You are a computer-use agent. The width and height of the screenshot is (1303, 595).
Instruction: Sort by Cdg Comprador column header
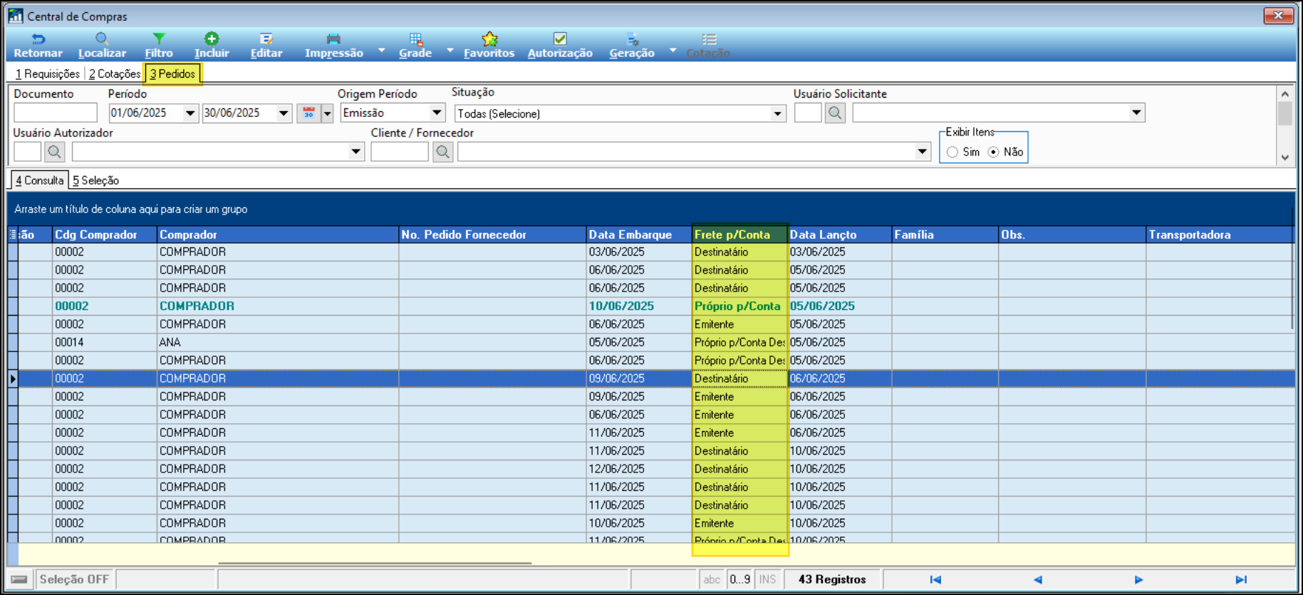pyautogui.click(x=105, y=234)
